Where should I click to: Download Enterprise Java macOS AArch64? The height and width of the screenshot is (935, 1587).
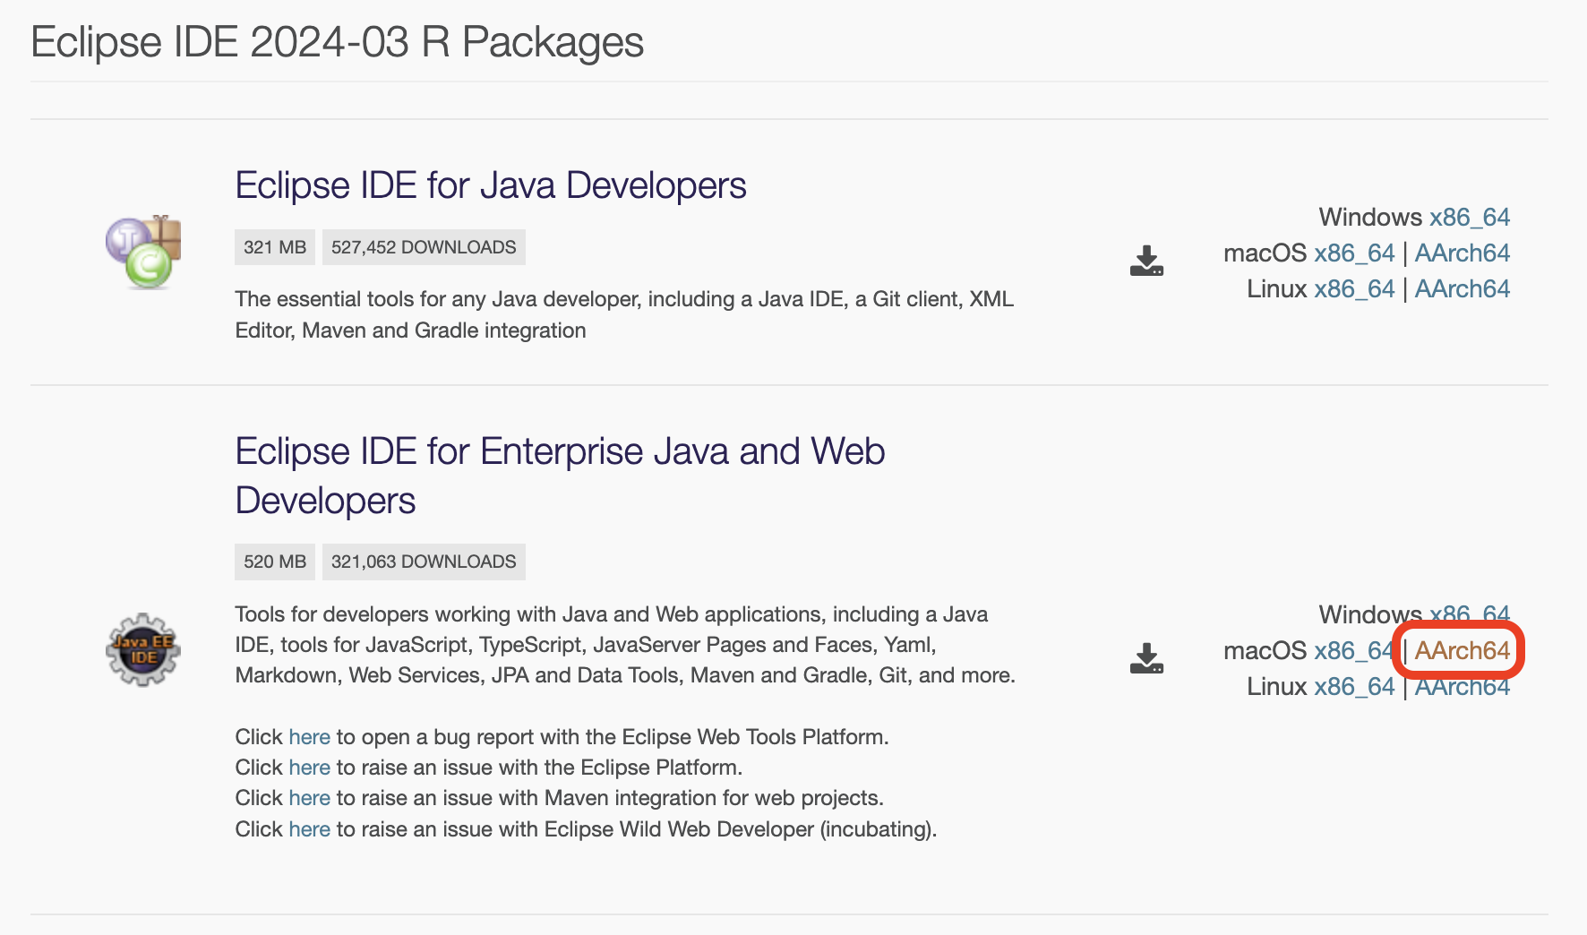[1463, 650]
